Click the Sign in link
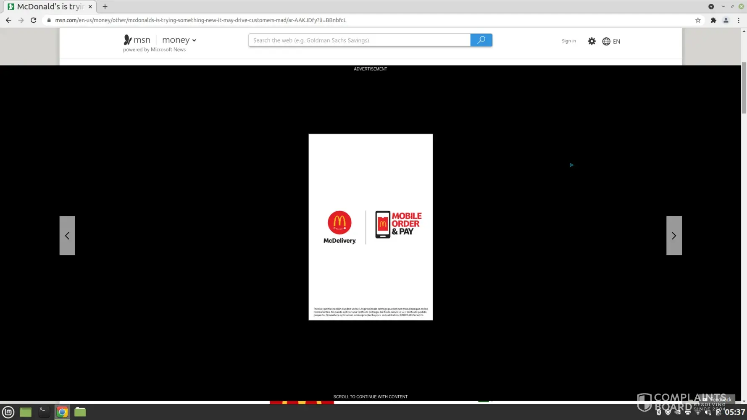This screenshot has height=420, width=747. [x=568, y=41]
